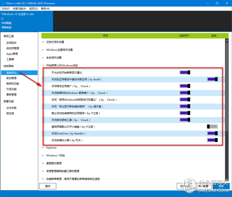This screenshot has height=197, width=232.
Task: Enable 登陆界面默认打开小键盘 switch
Action: 212,127
